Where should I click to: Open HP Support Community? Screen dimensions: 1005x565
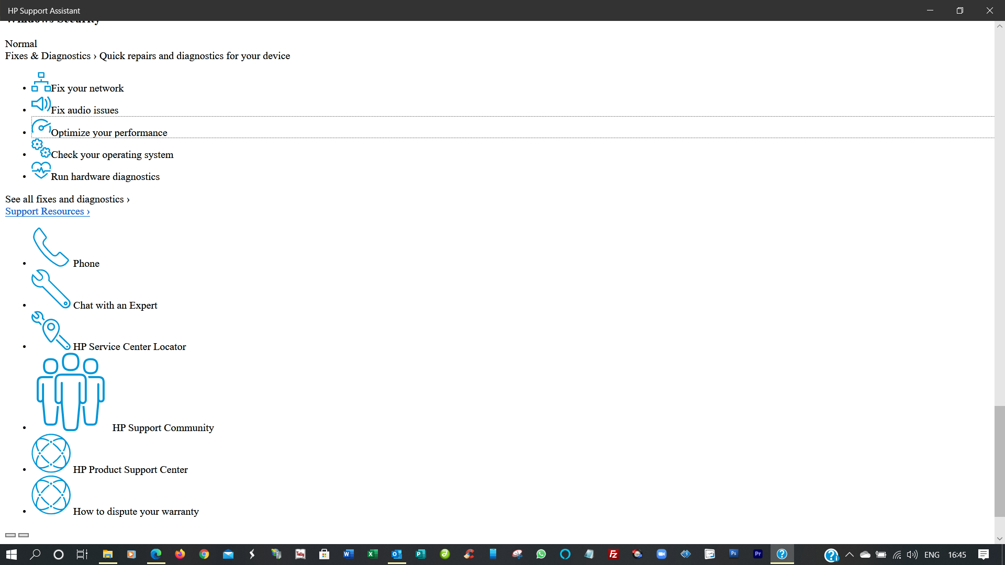pos(163,428)
